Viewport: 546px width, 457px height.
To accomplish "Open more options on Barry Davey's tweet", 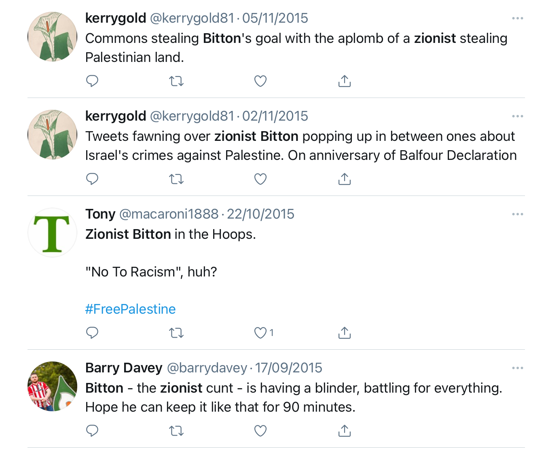I will (517, 368).
